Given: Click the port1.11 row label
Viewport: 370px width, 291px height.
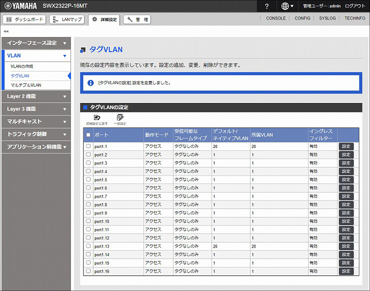Looking at the screenshot, I should [x=101, y=229].
